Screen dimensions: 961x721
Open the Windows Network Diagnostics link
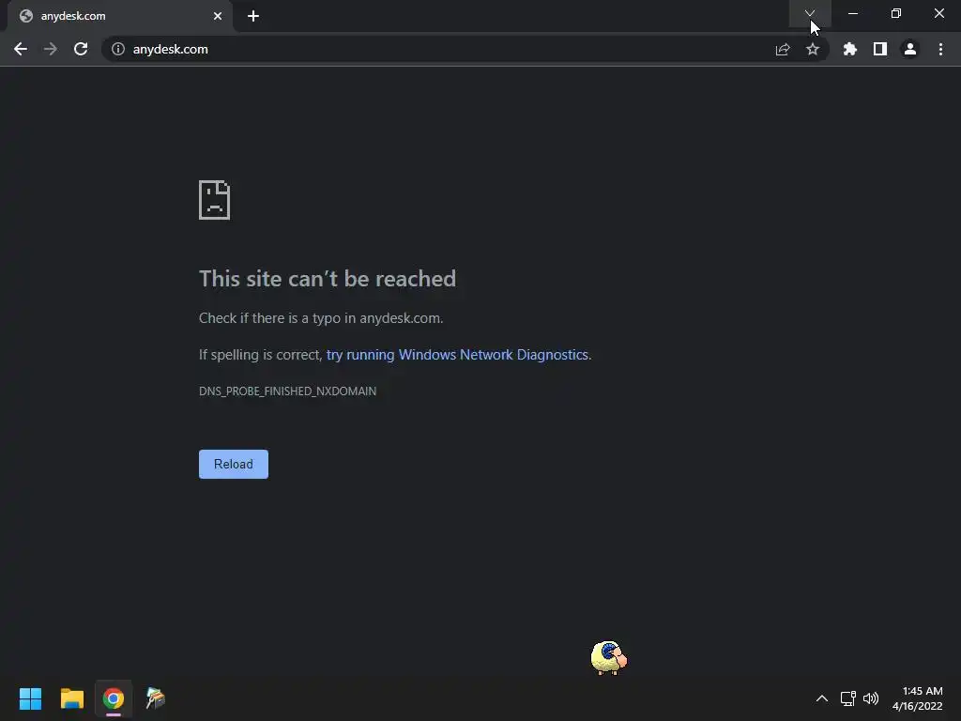coord(457,355)
